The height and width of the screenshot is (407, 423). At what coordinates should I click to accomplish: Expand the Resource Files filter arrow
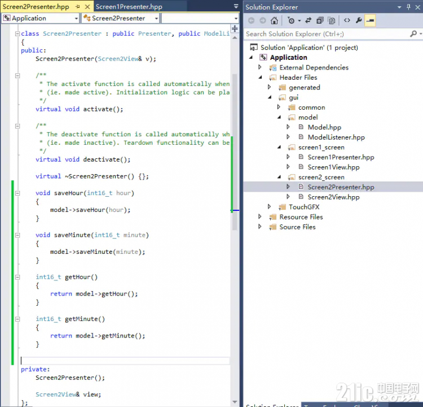pyautogui.click(x=260, y=217)
